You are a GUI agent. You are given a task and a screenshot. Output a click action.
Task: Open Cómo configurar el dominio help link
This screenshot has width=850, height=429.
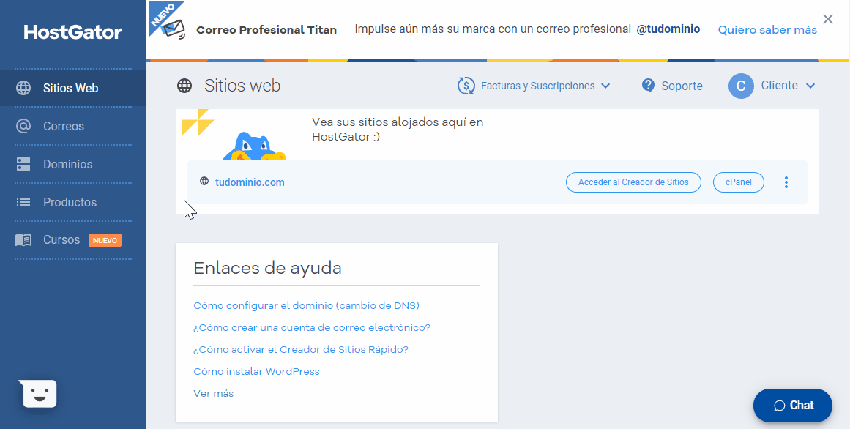point(306,306)
